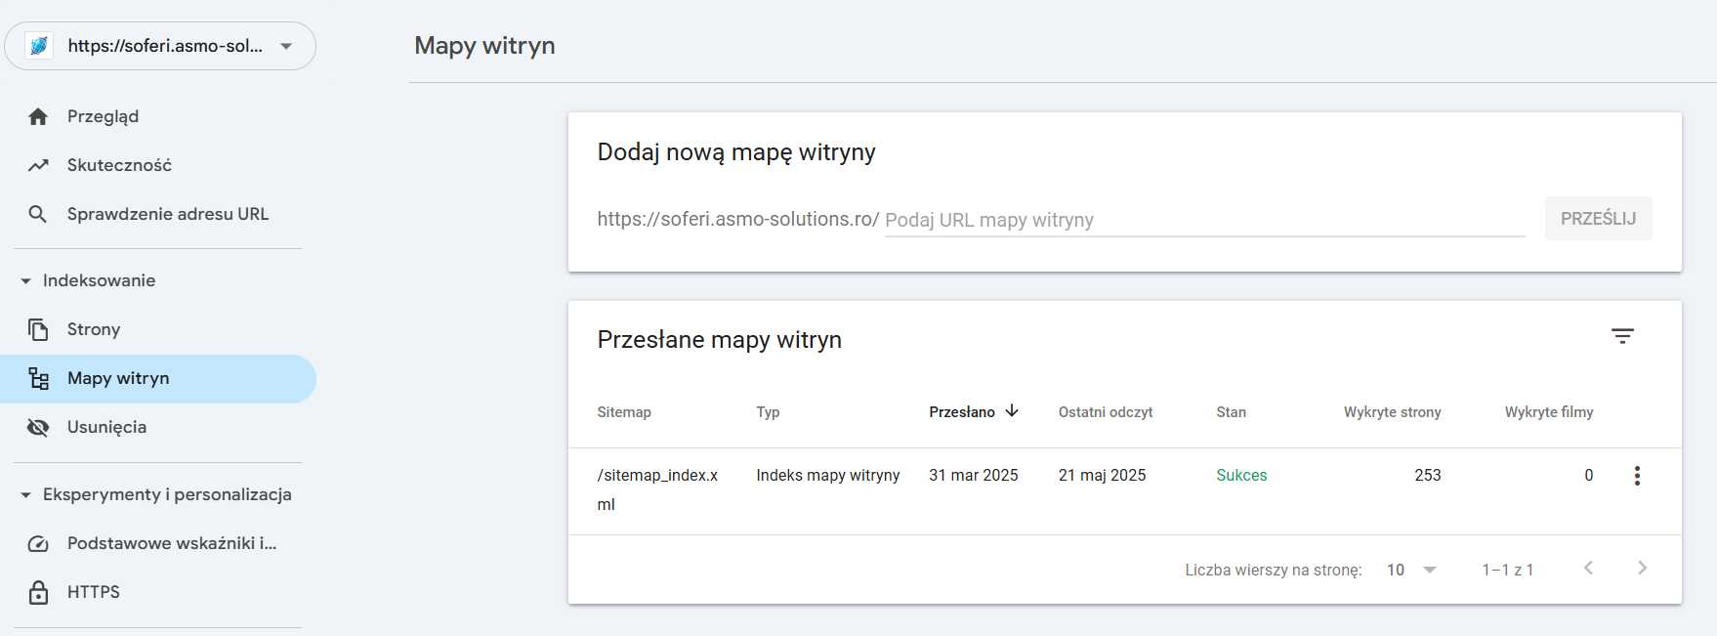Click the URL inspection magnifier icon
This screenshot has height=636, width=1717.
coord(38,214)
